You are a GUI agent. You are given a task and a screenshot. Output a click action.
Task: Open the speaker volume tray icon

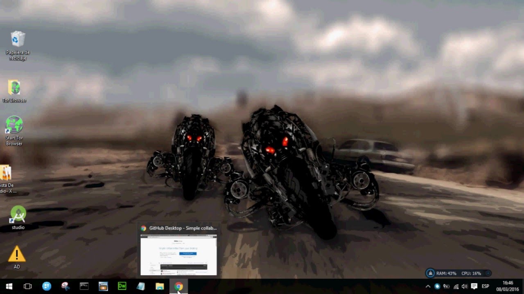(465, 286)
